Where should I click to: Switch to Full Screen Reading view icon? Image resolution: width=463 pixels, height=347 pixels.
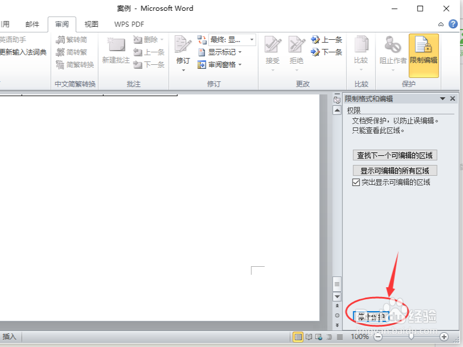click(309, 337)
